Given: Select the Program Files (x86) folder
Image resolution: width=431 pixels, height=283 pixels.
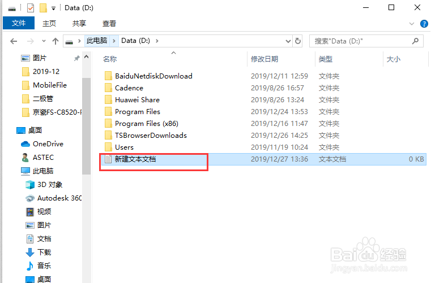Looking at the screenshot, I should pos(147,124).
